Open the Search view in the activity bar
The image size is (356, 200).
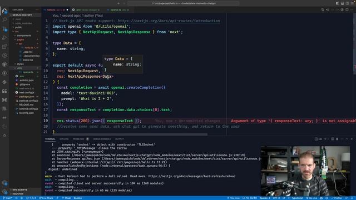pyautogui.click(x=4, y=20)
